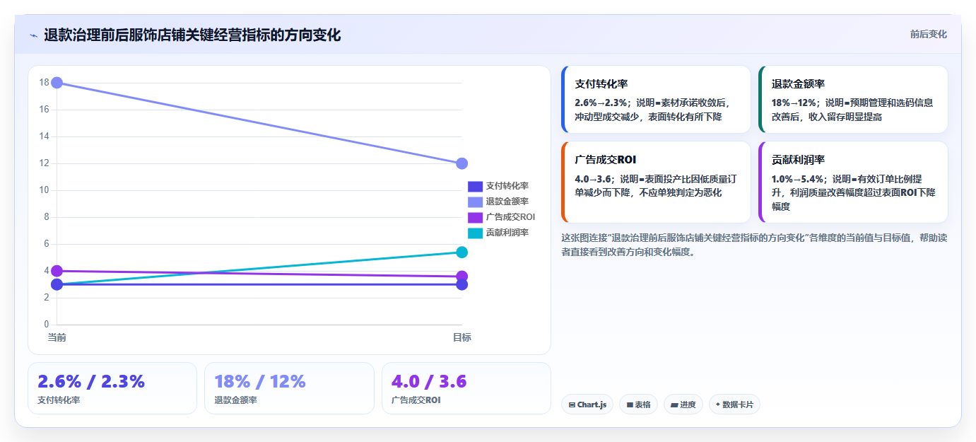Click 退款金额率 legend label
This screenshot has width=976, height=442.
pos(507,202)
